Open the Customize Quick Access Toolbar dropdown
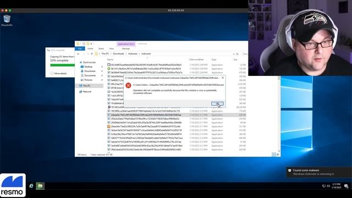Viewport: 352px width, 198px height. (91, 44)
